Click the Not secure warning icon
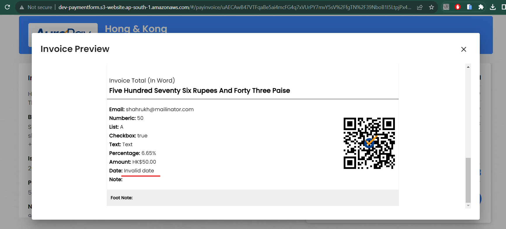 coord(22,7)
